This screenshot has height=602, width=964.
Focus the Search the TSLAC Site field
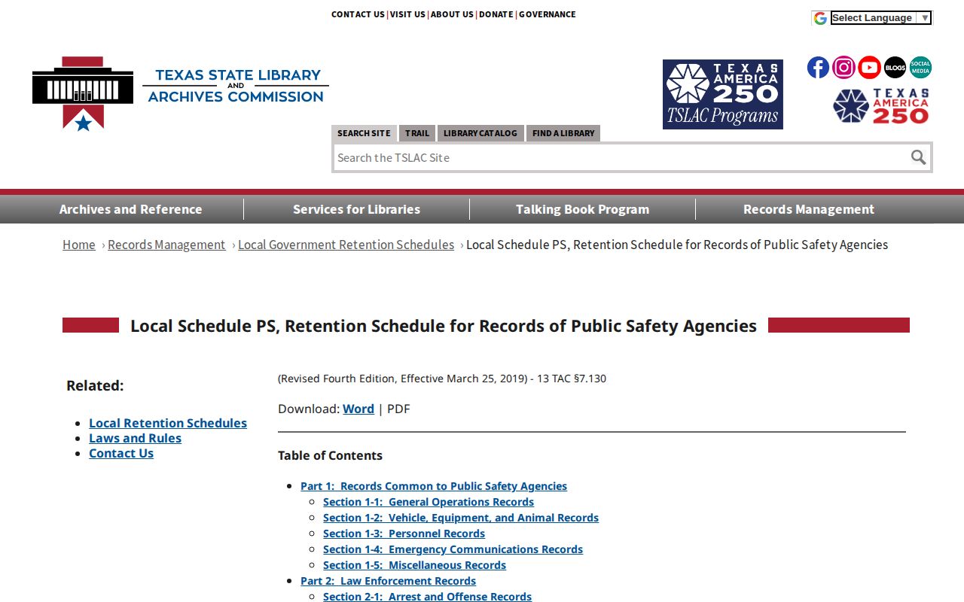point(621,157)
